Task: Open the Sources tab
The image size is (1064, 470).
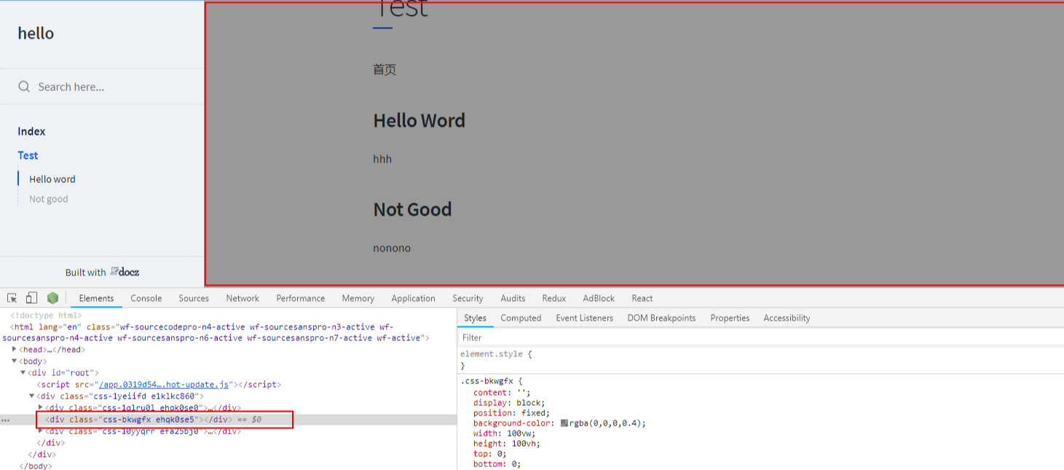Action: click(x=194, y=298)
